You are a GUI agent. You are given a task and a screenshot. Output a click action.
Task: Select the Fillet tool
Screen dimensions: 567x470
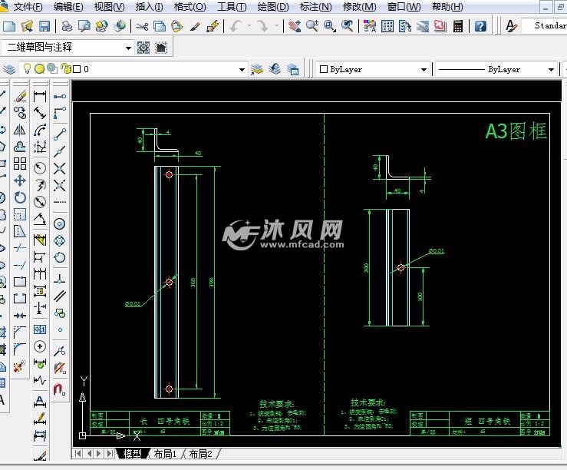20,349
